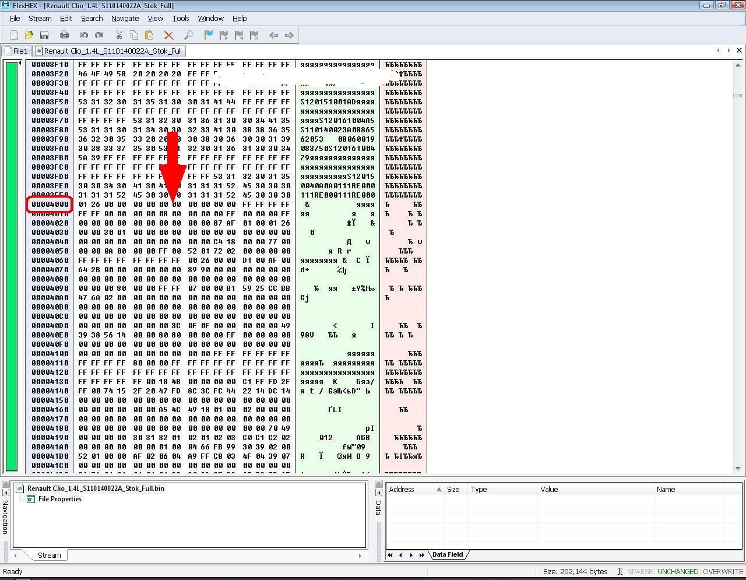Click the Save floppy disk icon
This screenshot has width=746, height=580.
(x=44, y=35)
